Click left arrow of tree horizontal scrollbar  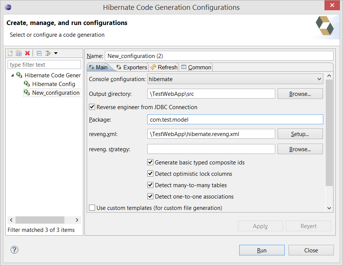tap(11, 220)
